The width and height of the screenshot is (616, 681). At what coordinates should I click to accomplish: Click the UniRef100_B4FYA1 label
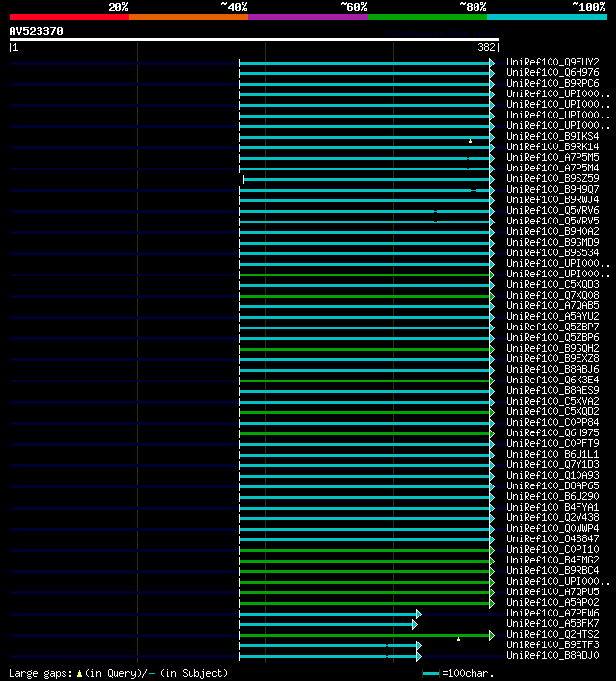[x=552, y=507]
